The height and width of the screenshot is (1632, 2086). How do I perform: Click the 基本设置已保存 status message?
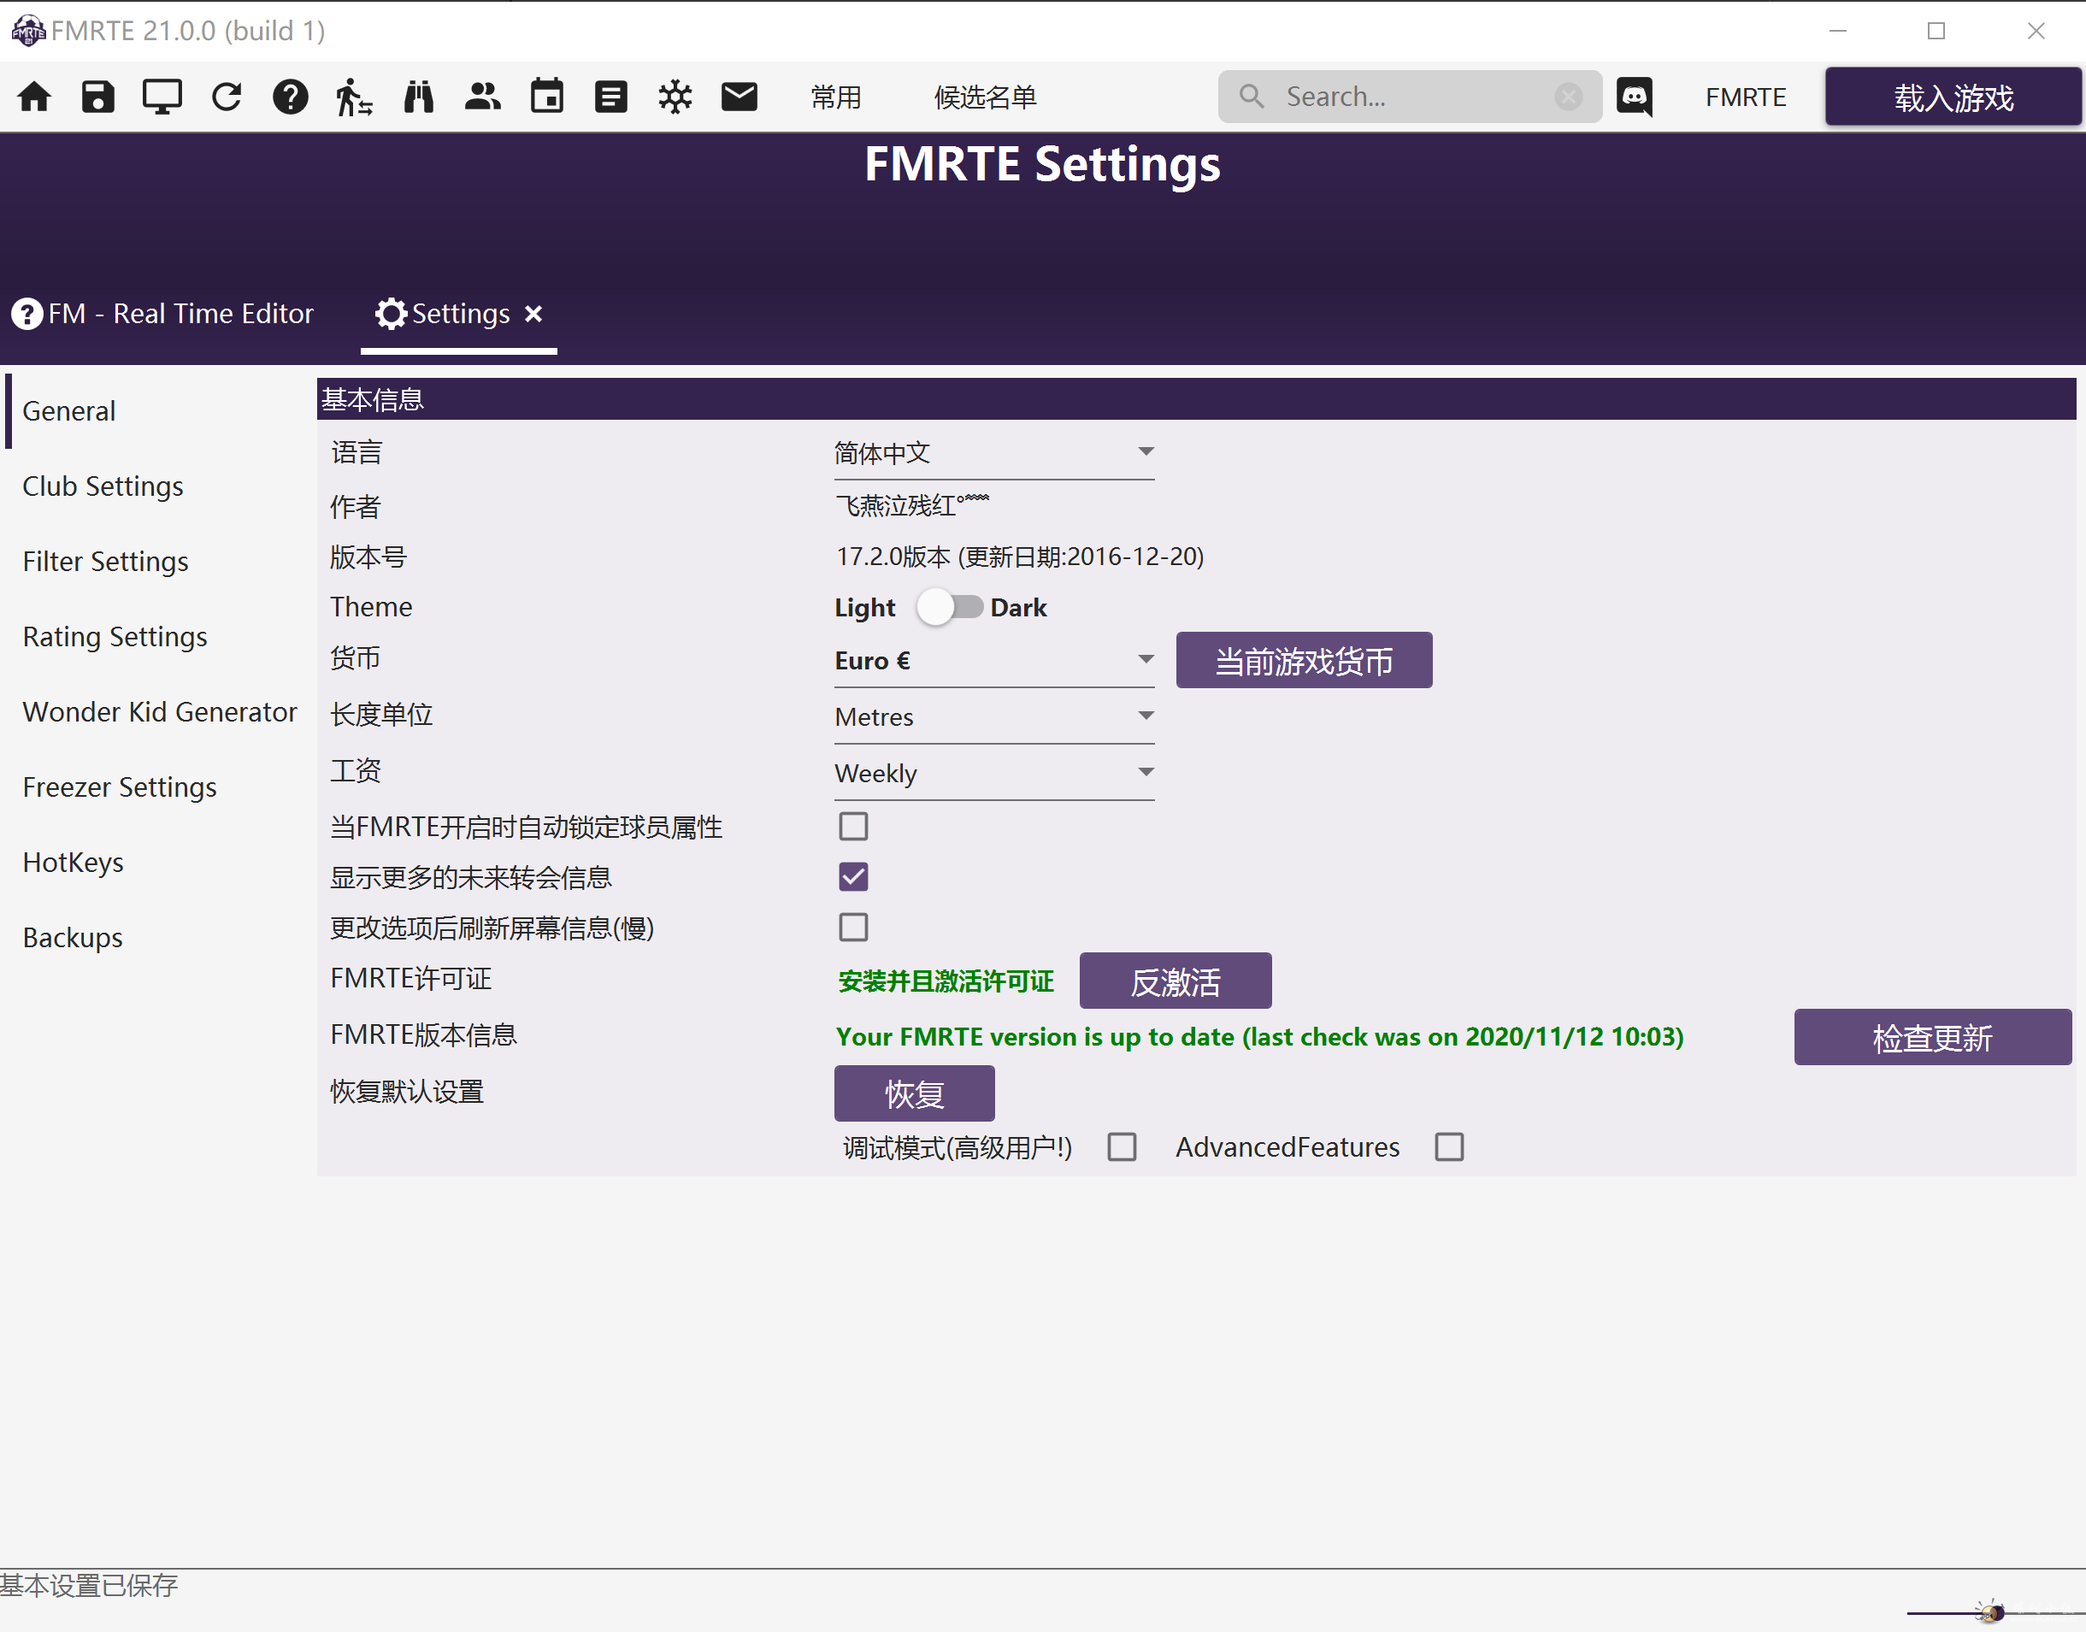pyautogui.click(x=89, y=1585)
